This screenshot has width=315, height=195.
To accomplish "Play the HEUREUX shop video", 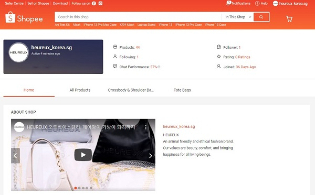I will [83, 155].
